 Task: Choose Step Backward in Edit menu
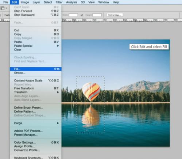[36, 15]
